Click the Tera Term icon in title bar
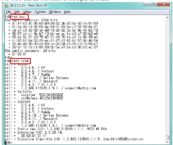This screenshot has height=145, width=173. (x=7, y=5)
